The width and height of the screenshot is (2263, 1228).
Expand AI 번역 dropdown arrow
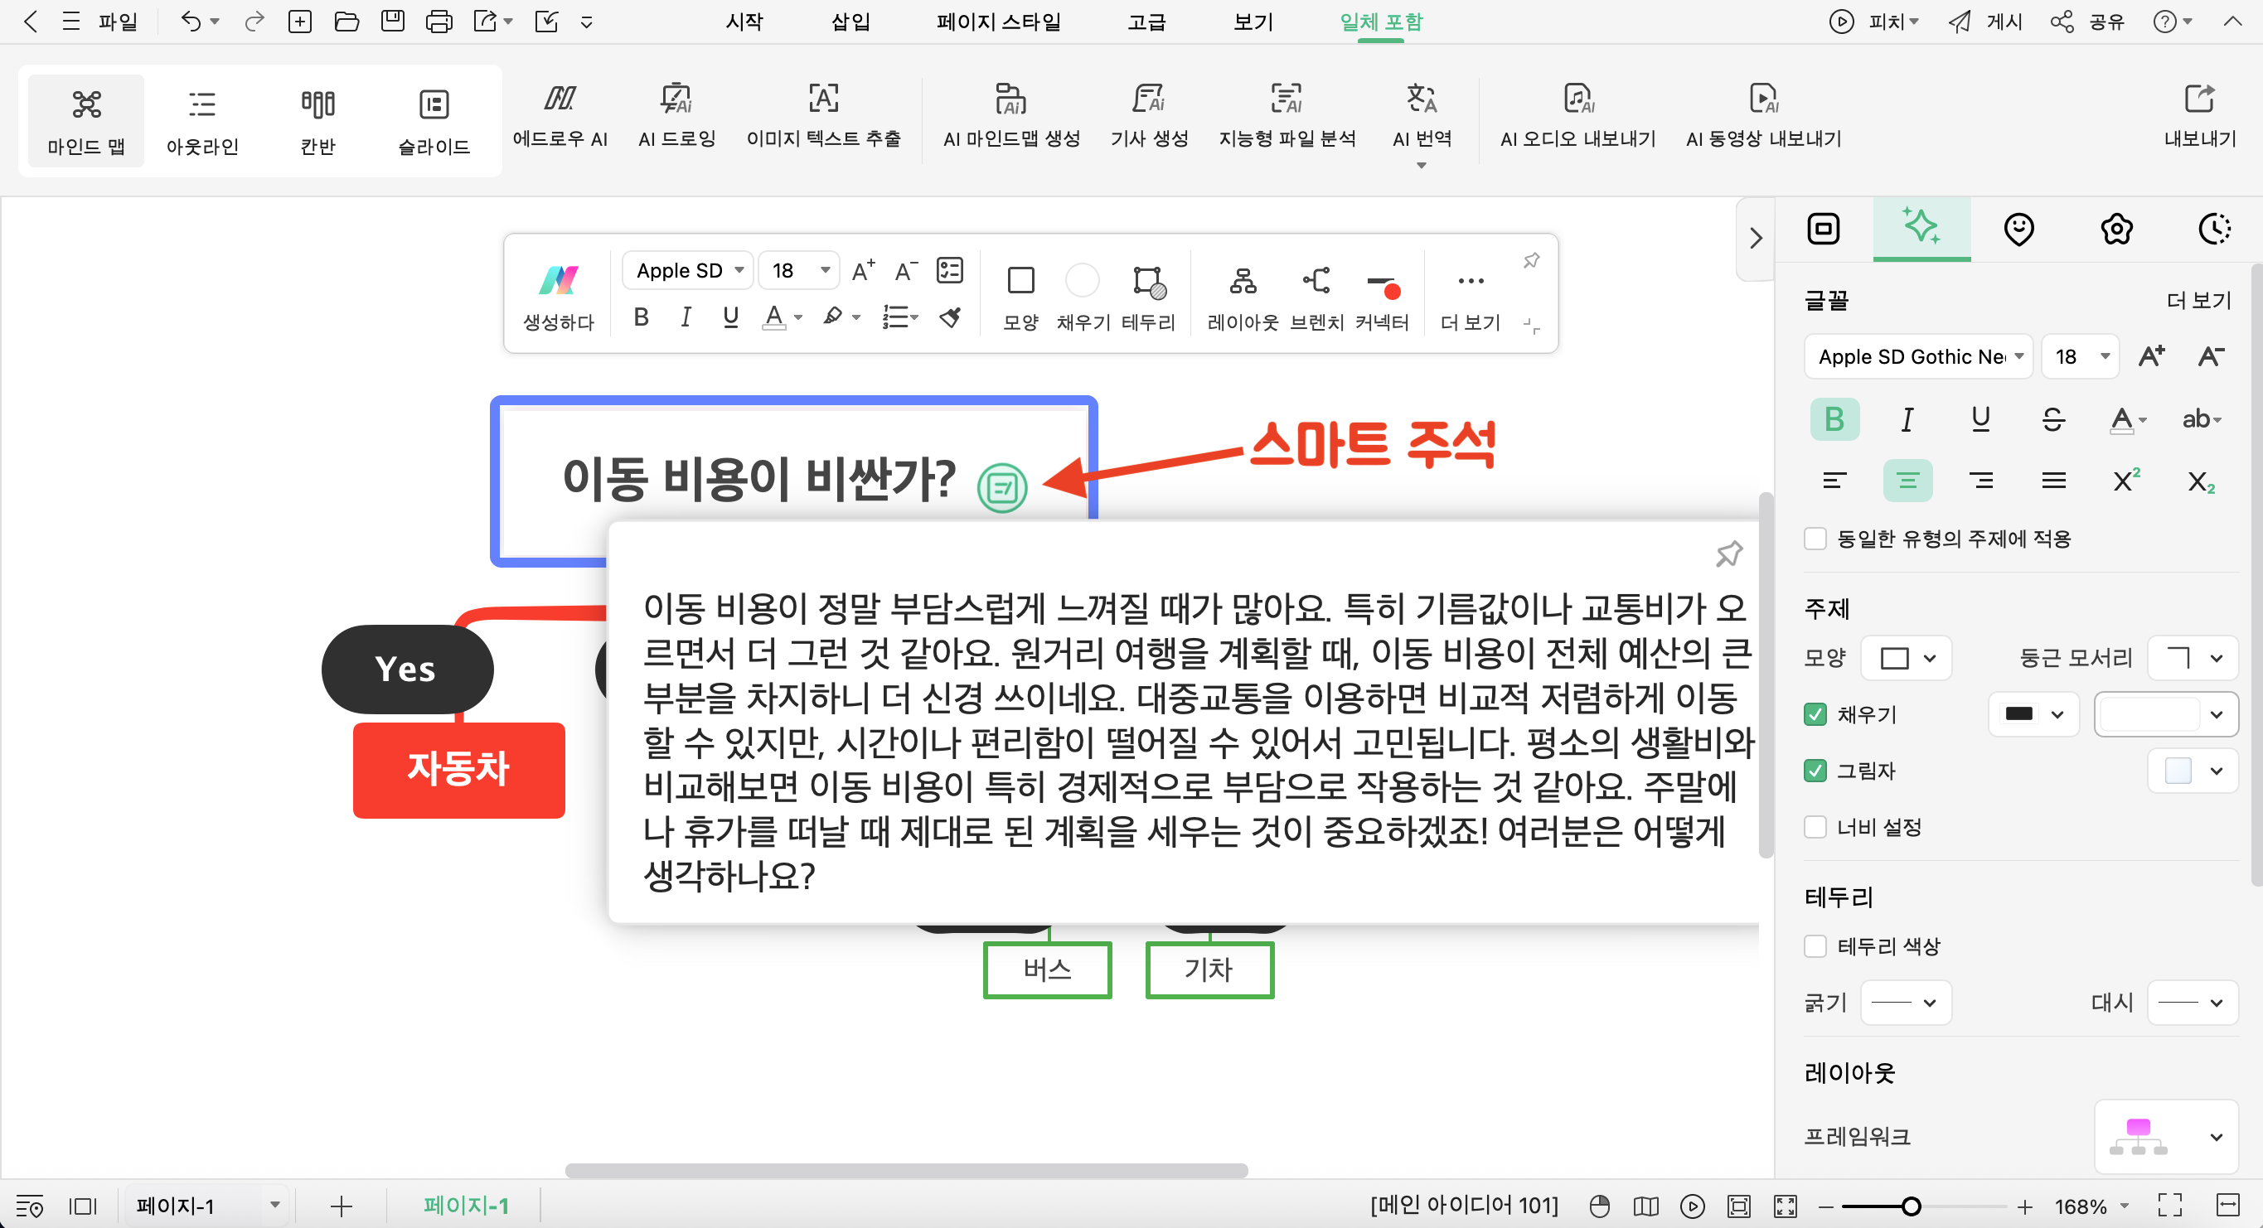[x=1421, y=166]
